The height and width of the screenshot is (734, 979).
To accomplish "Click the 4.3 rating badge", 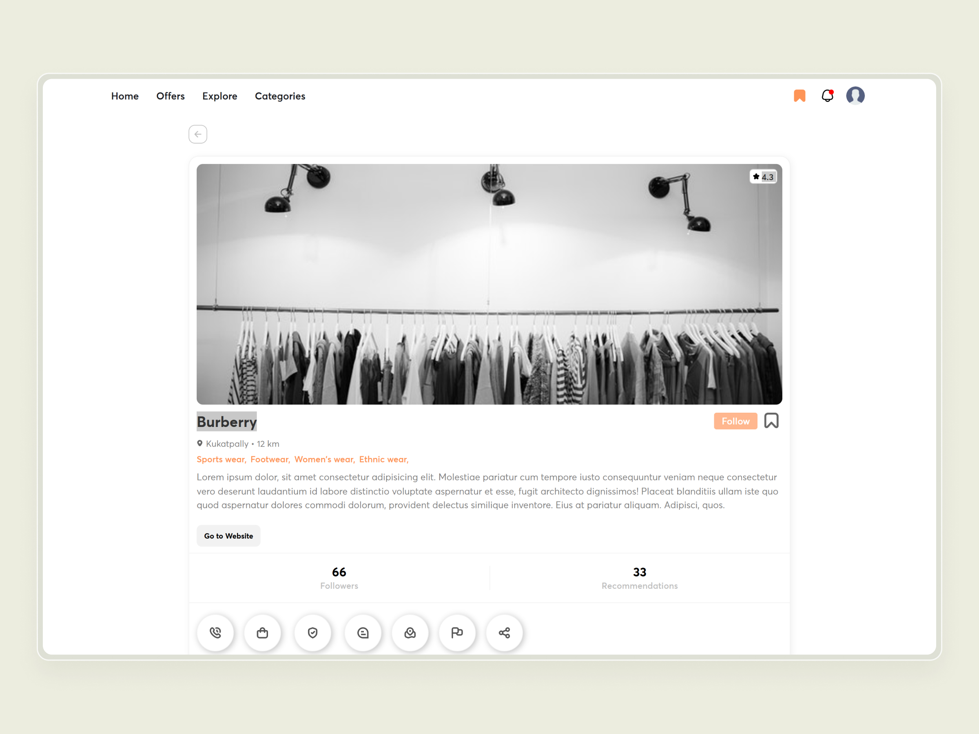I will (x=763, y=177).
